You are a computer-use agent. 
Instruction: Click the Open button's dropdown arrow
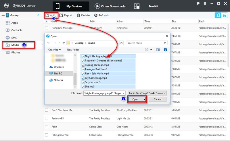(144, 99)
